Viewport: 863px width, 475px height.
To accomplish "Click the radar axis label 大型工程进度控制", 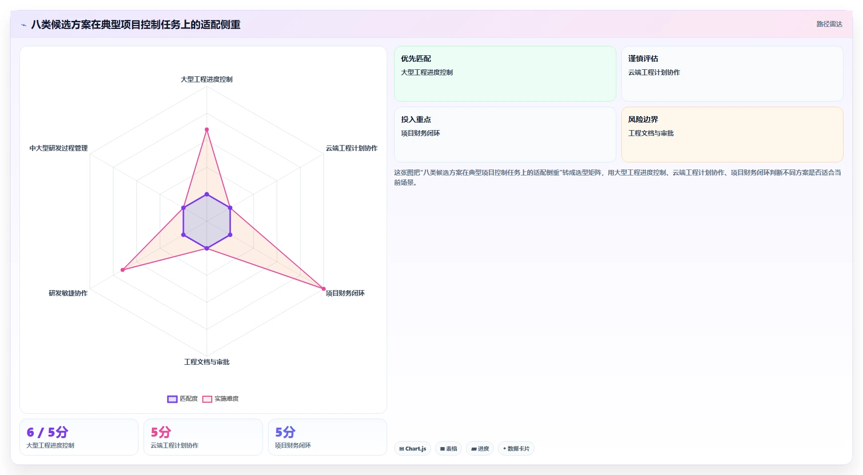I will [206, 79].
